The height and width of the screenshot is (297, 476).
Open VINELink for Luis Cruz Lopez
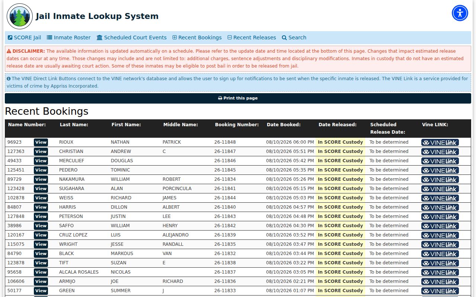(x=440, y=235)
